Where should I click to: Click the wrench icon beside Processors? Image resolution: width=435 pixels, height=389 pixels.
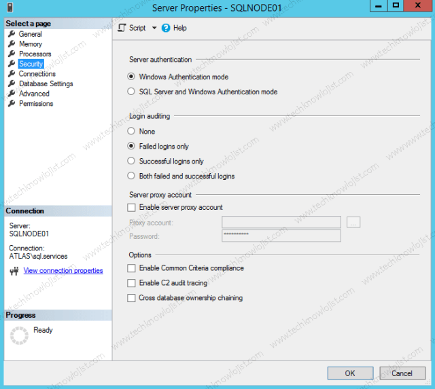[x=12, y=54]
